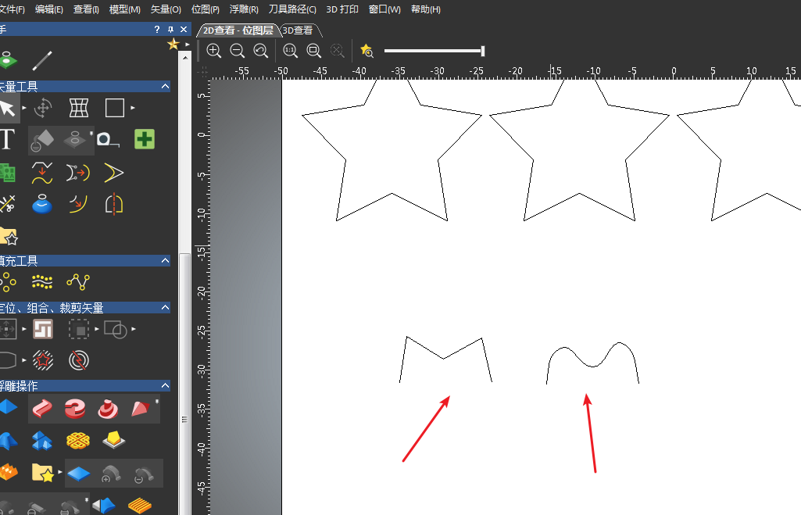Viewport: 801px width, 515px height.
Task: Open the 文件(F) menu
Action: tap(12, 9)
